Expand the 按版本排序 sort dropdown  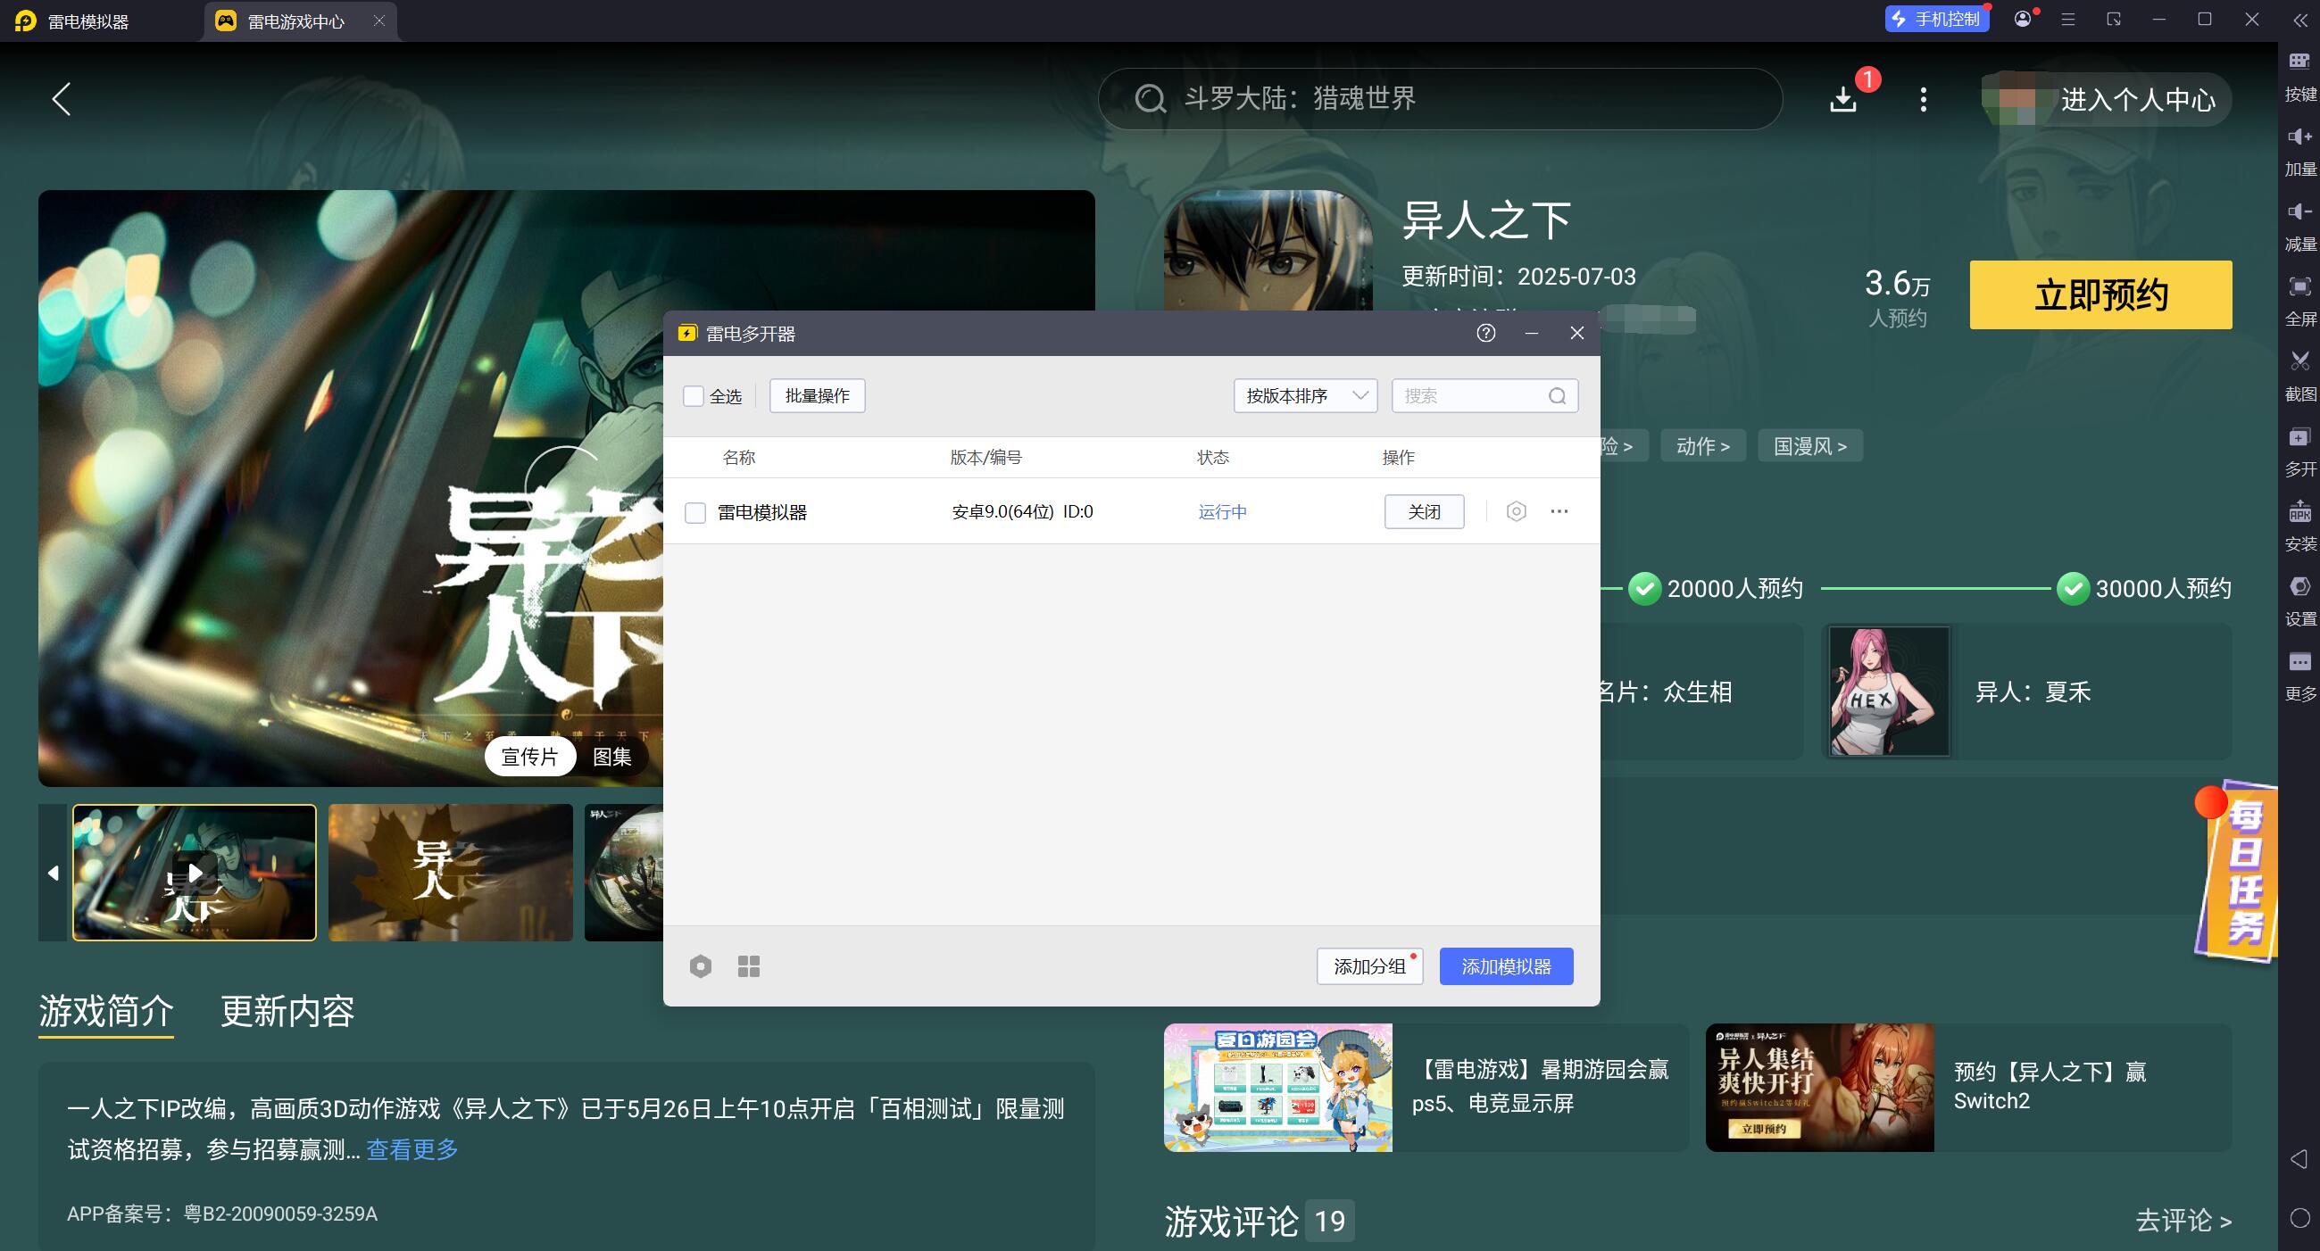tap(1305, 396)
